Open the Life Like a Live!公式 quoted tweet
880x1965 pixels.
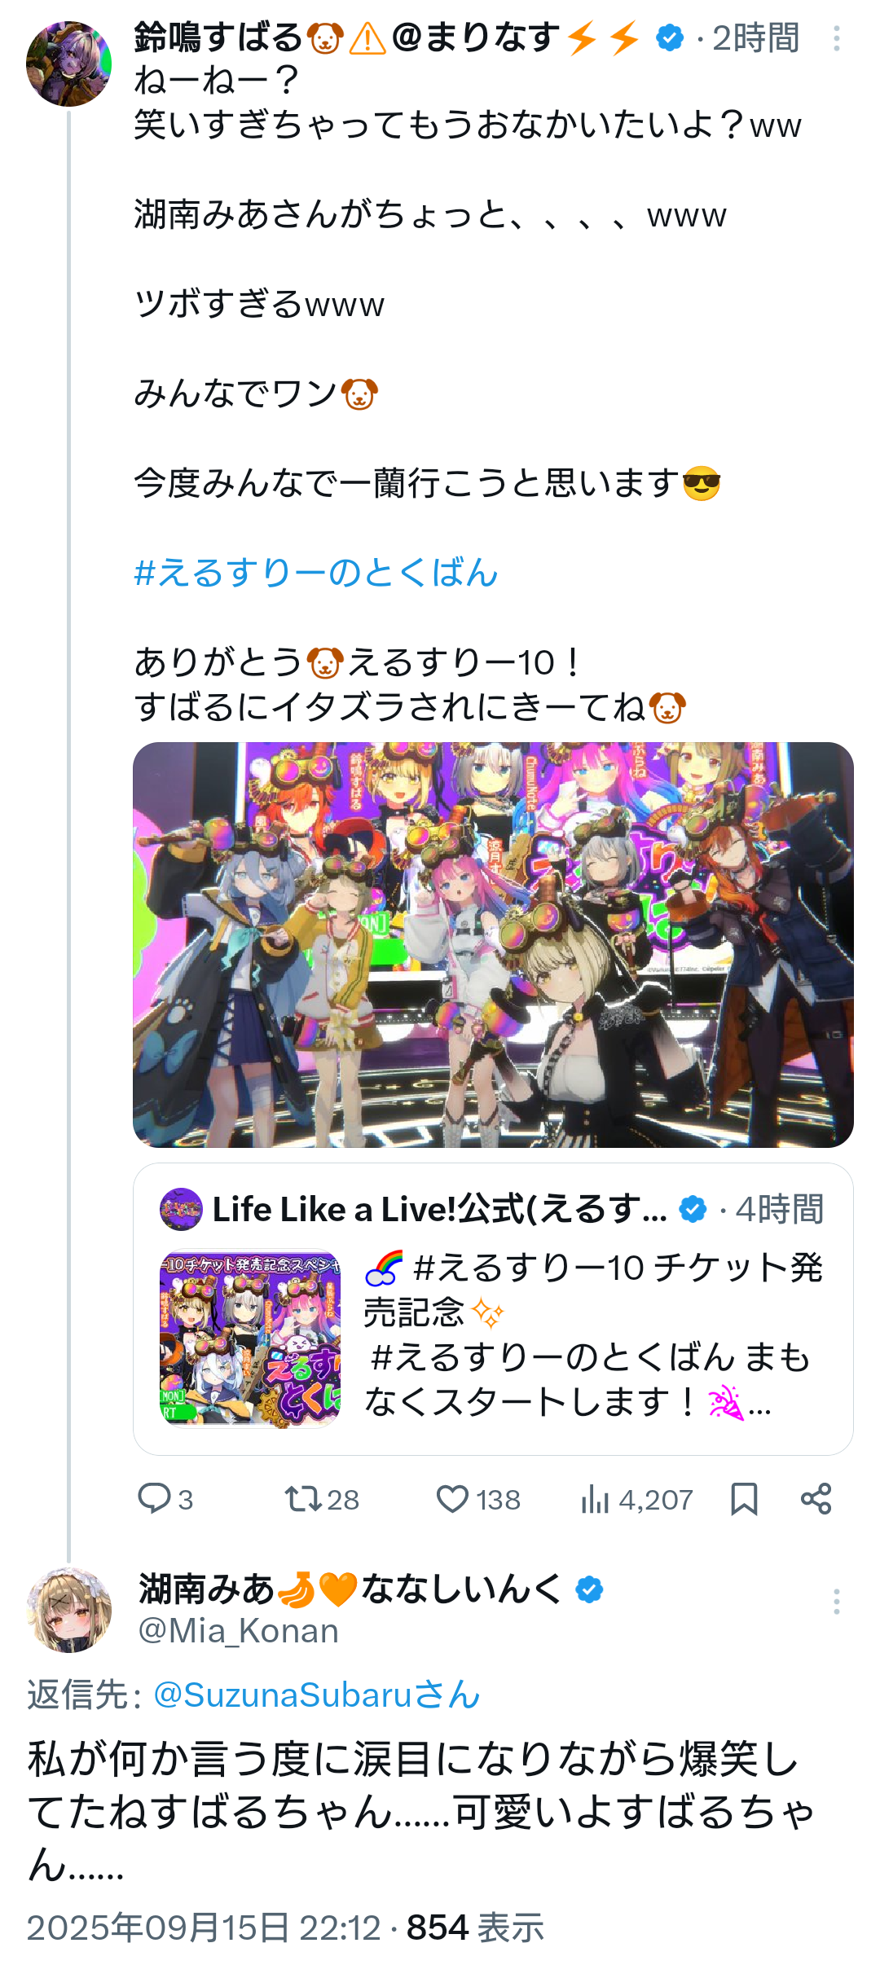click(x=493, y=1309)
